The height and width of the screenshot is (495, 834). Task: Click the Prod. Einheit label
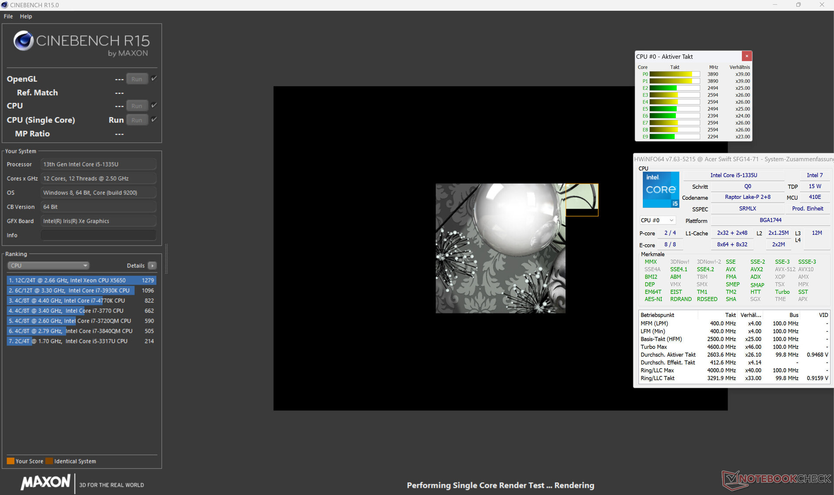click(808, 208)
